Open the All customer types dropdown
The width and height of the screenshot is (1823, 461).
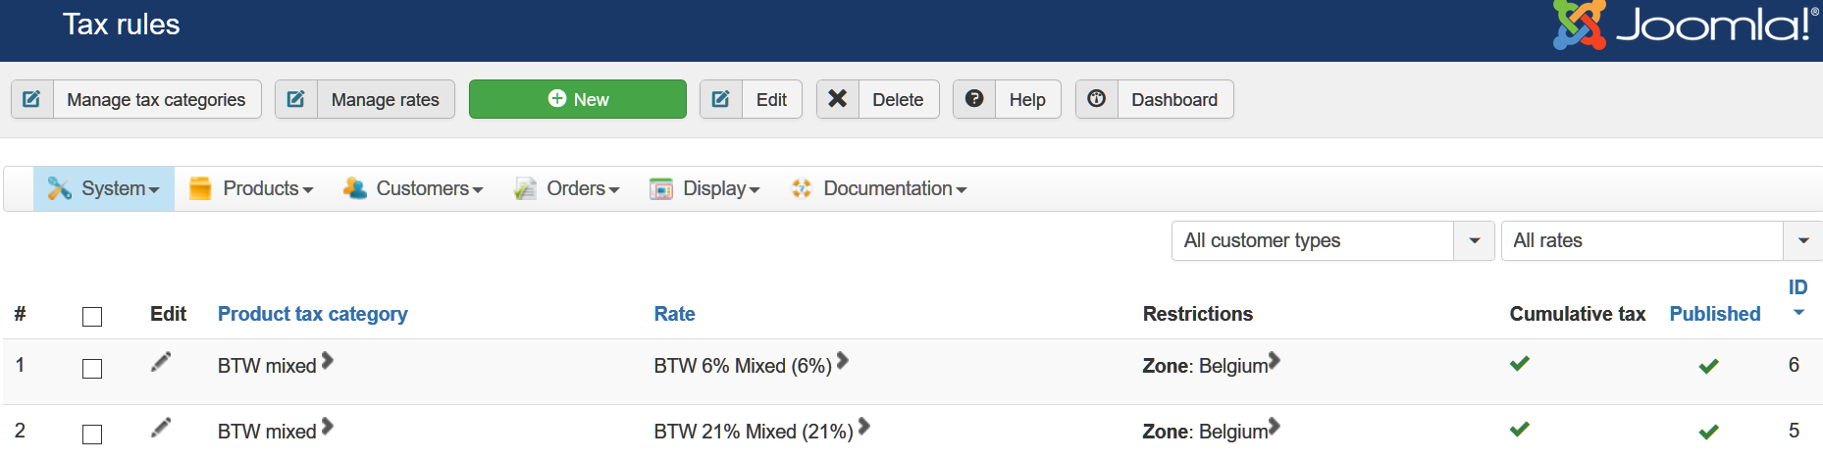1332,240
